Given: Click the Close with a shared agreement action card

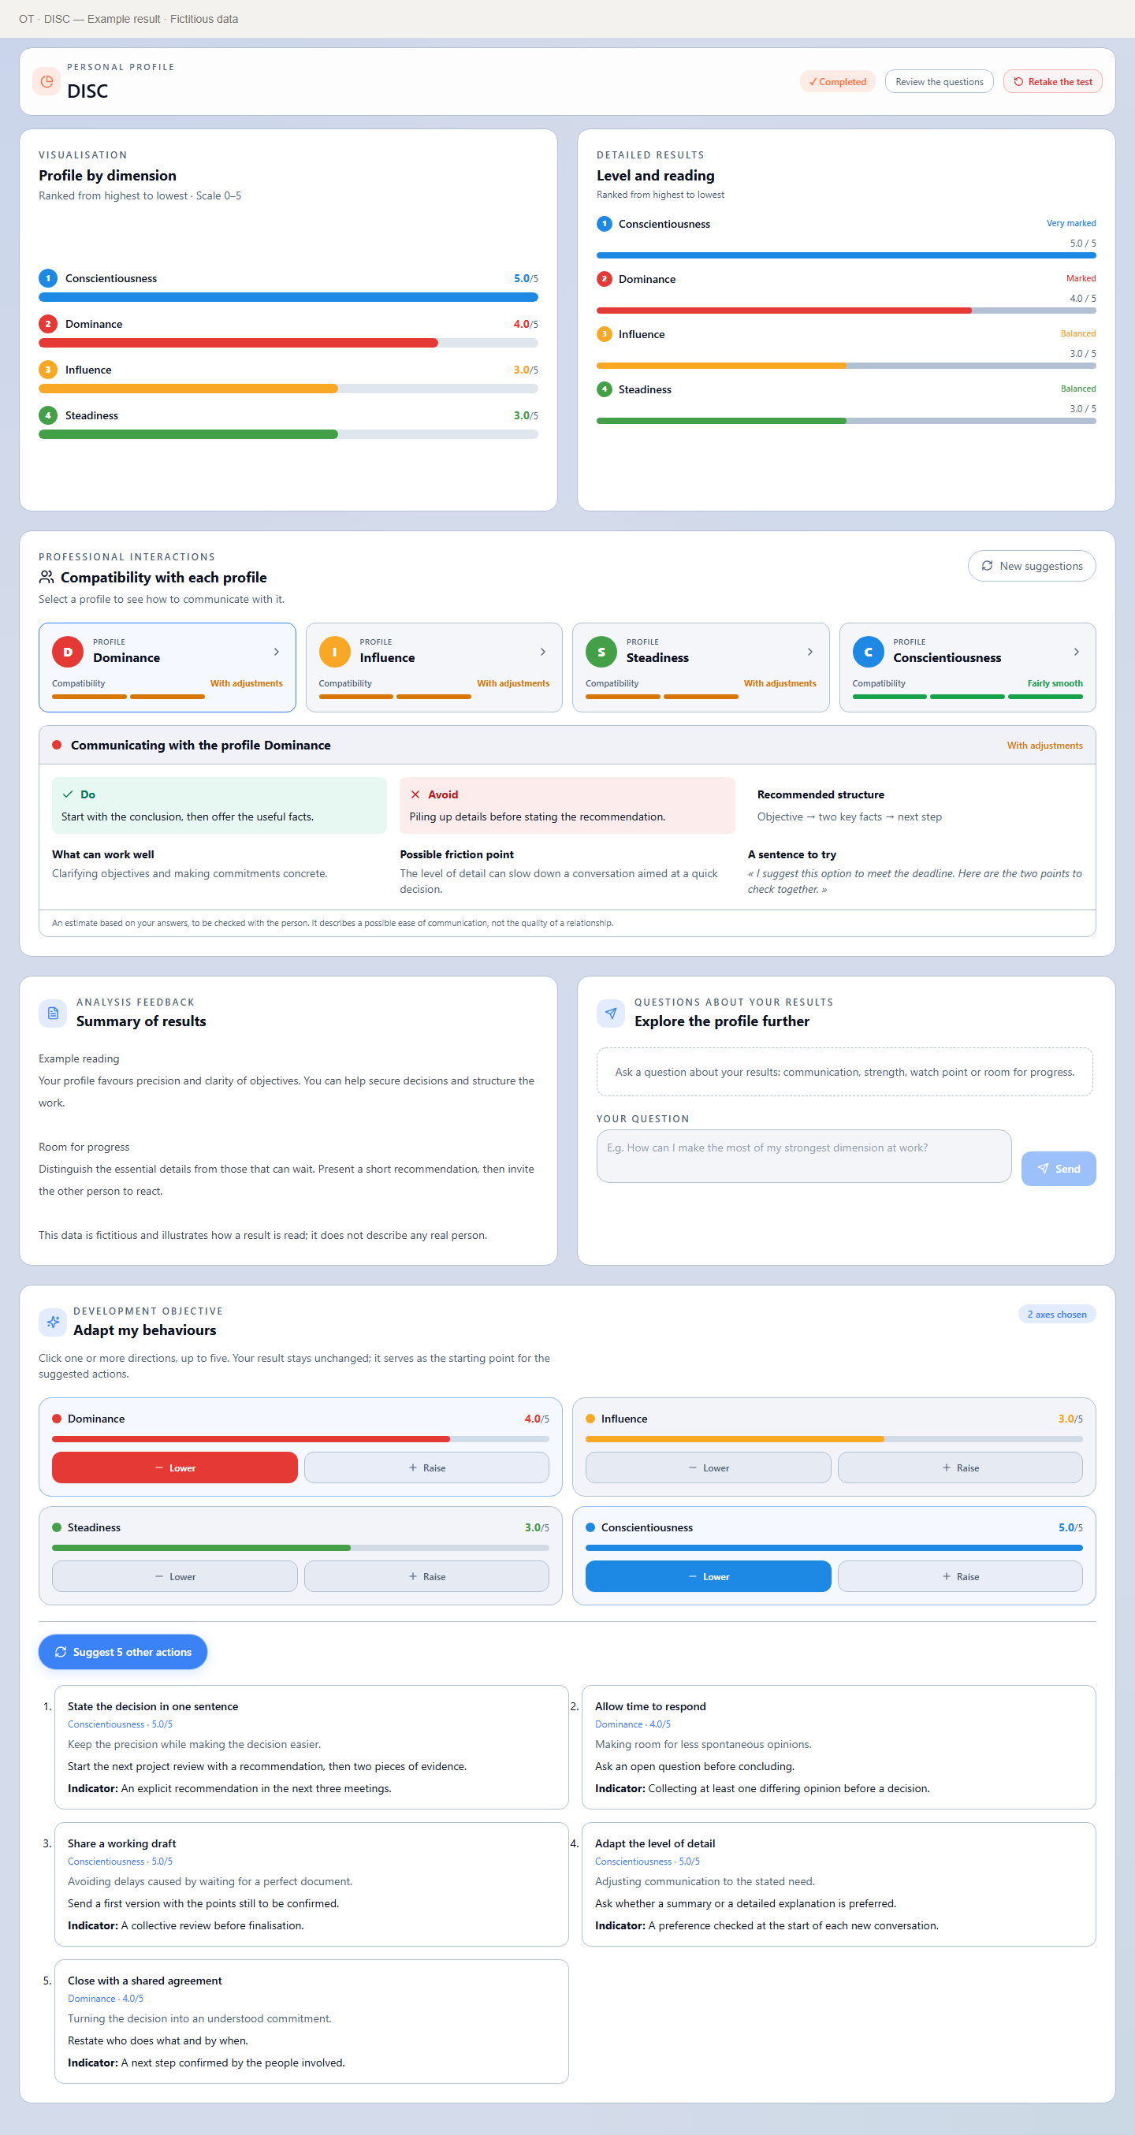Looking at the screenshot, I should [312, 2021].
